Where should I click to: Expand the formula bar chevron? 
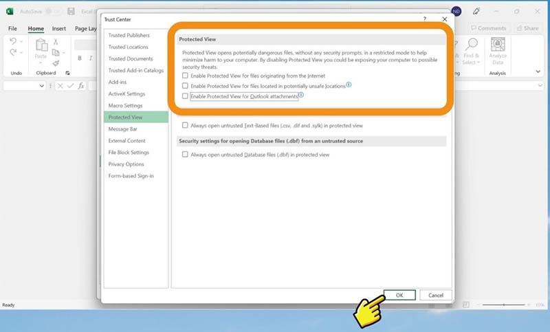coord(540,85)
